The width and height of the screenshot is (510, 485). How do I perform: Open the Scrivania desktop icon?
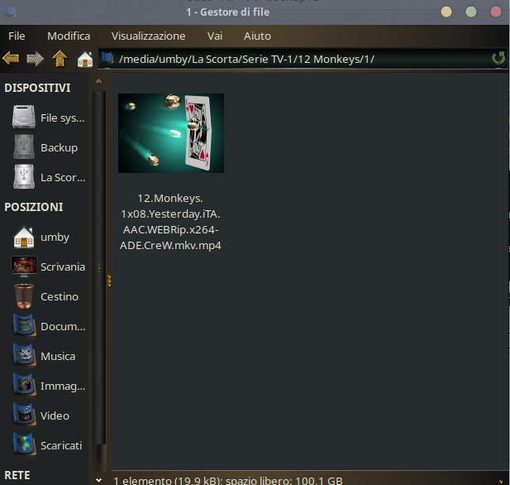click(x=24, y=267)
